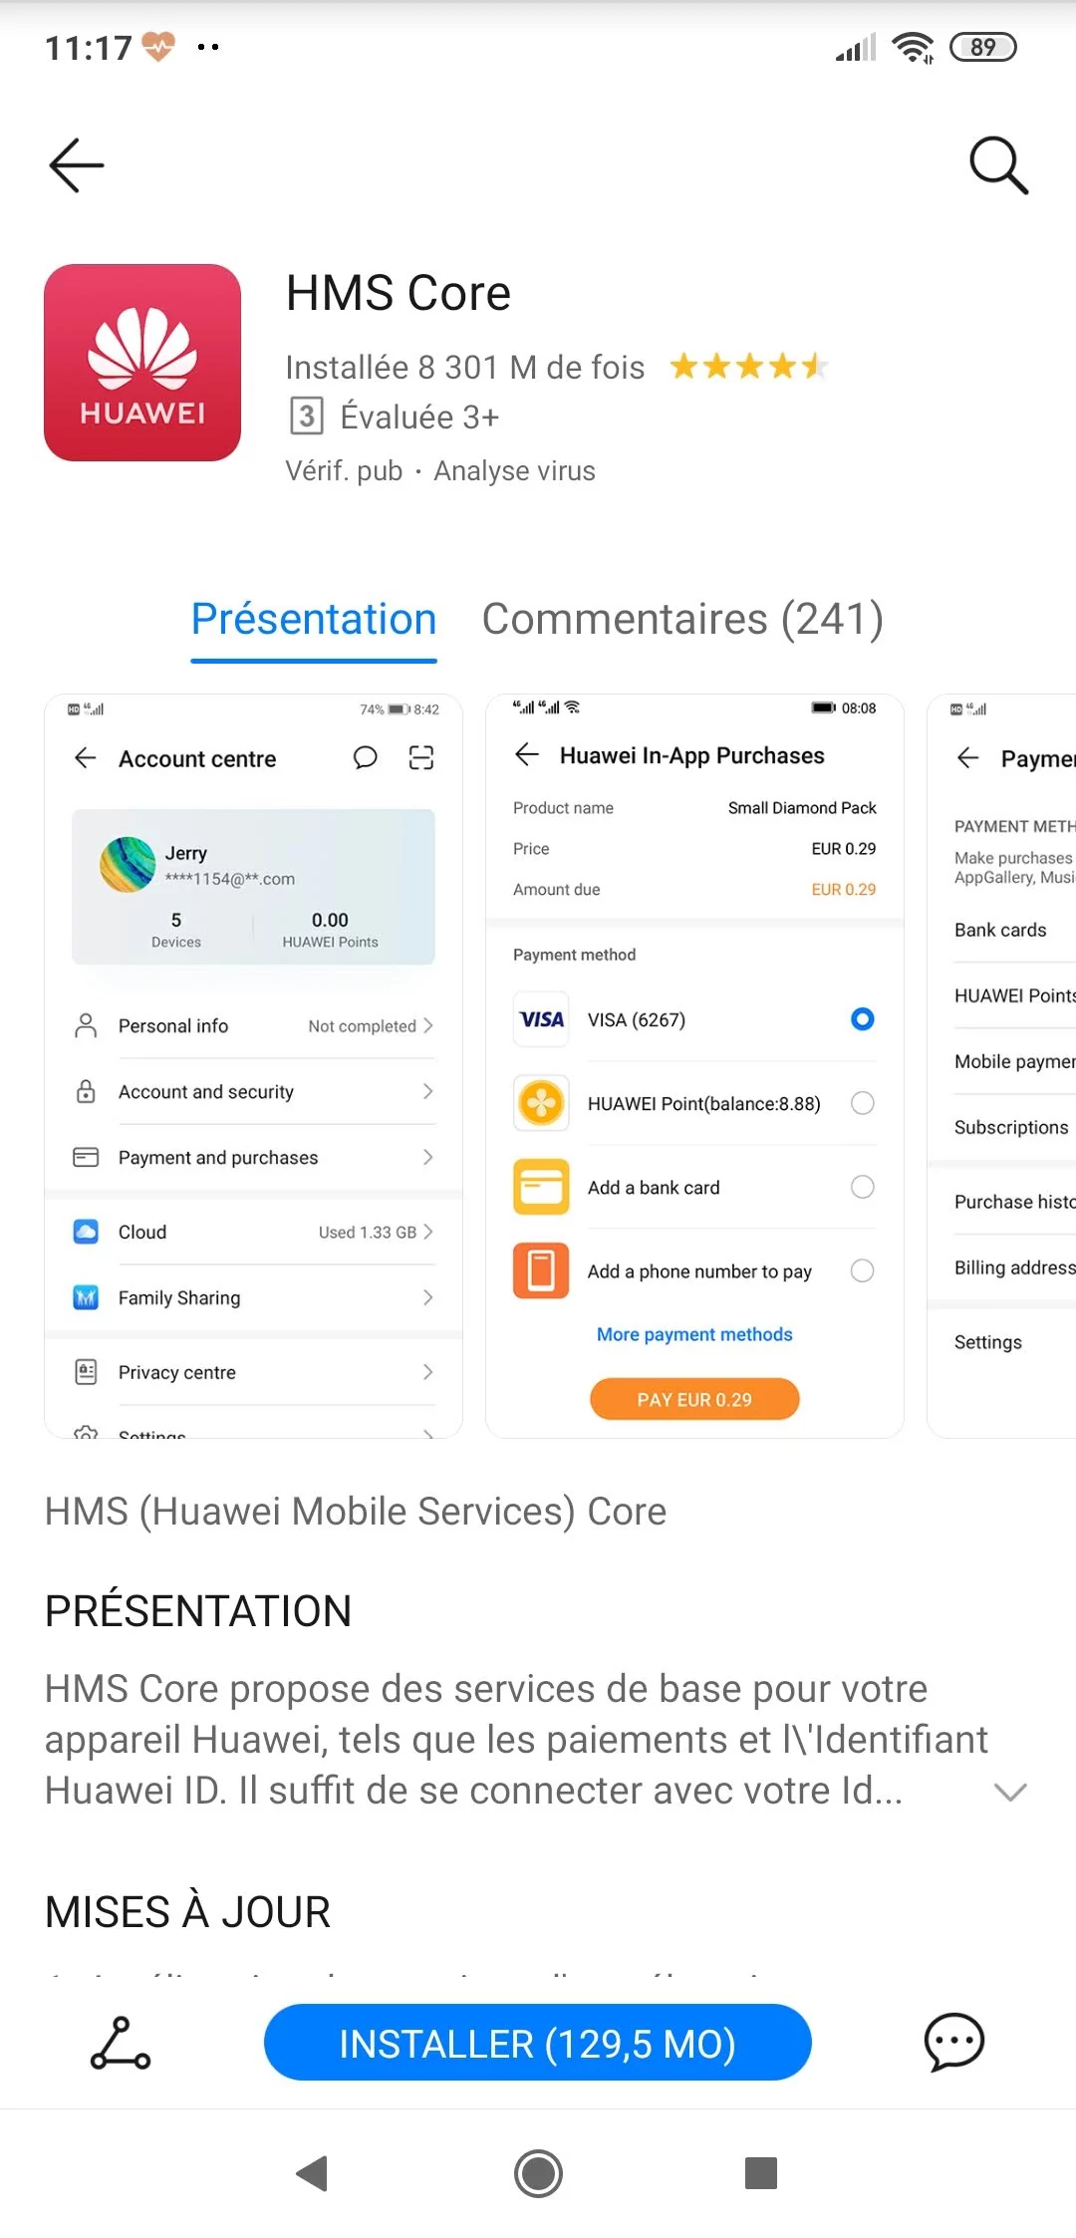Tap Small Diamond Pack product name
This screenshot has width=1076, height=2238.
pyautogui.click(x=802, y=808)
